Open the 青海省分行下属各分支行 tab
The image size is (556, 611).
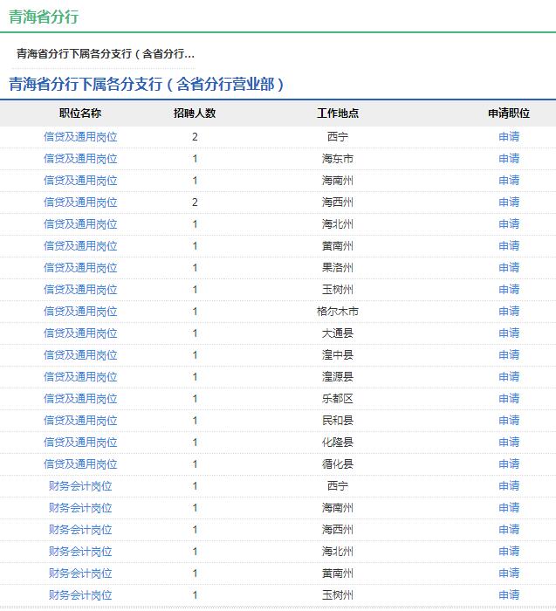(105, 54)
